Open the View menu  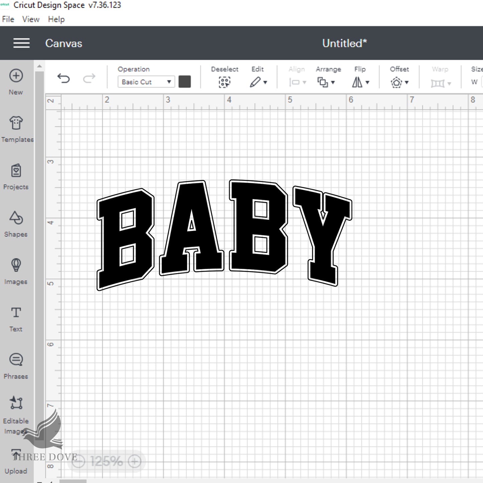[x=31, y=19]
